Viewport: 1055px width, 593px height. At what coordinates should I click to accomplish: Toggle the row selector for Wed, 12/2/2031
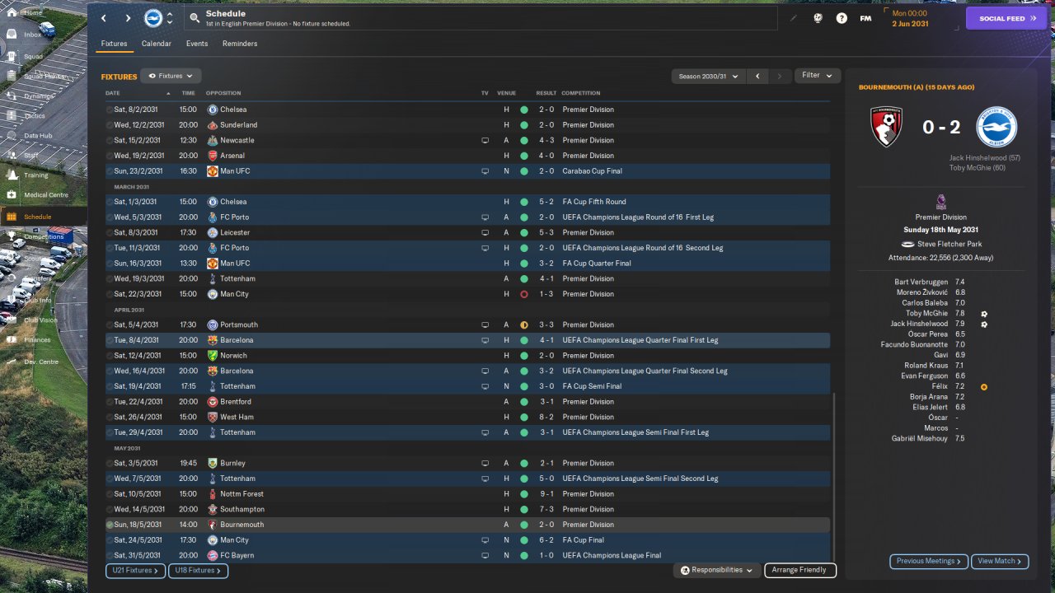point(110,125)
